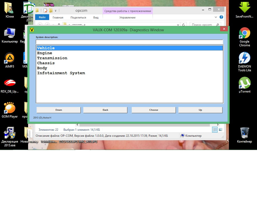Image resolution: width=257 pixels, height=208 pixels.
Task: Open Декларация 2015.exe icon
Action: tap(10, 137)
